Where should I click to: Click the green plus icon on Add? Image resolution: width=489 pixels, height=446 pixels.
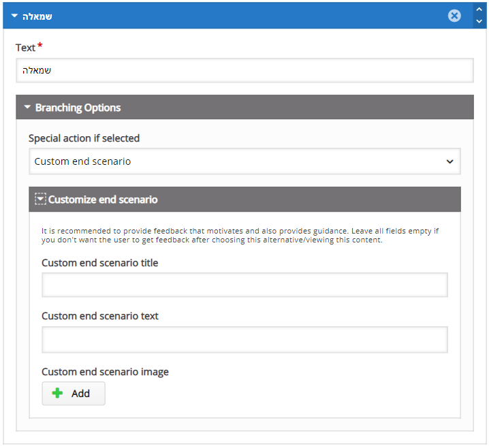tap(57, 393)
